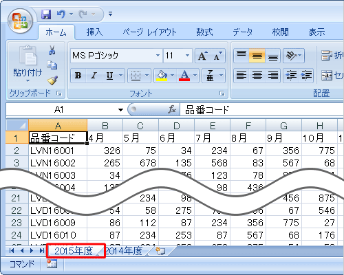Viewport: 344px width, 275px height.
Task: Cut selection with the scissors icon
Action: tap(52, 50)
